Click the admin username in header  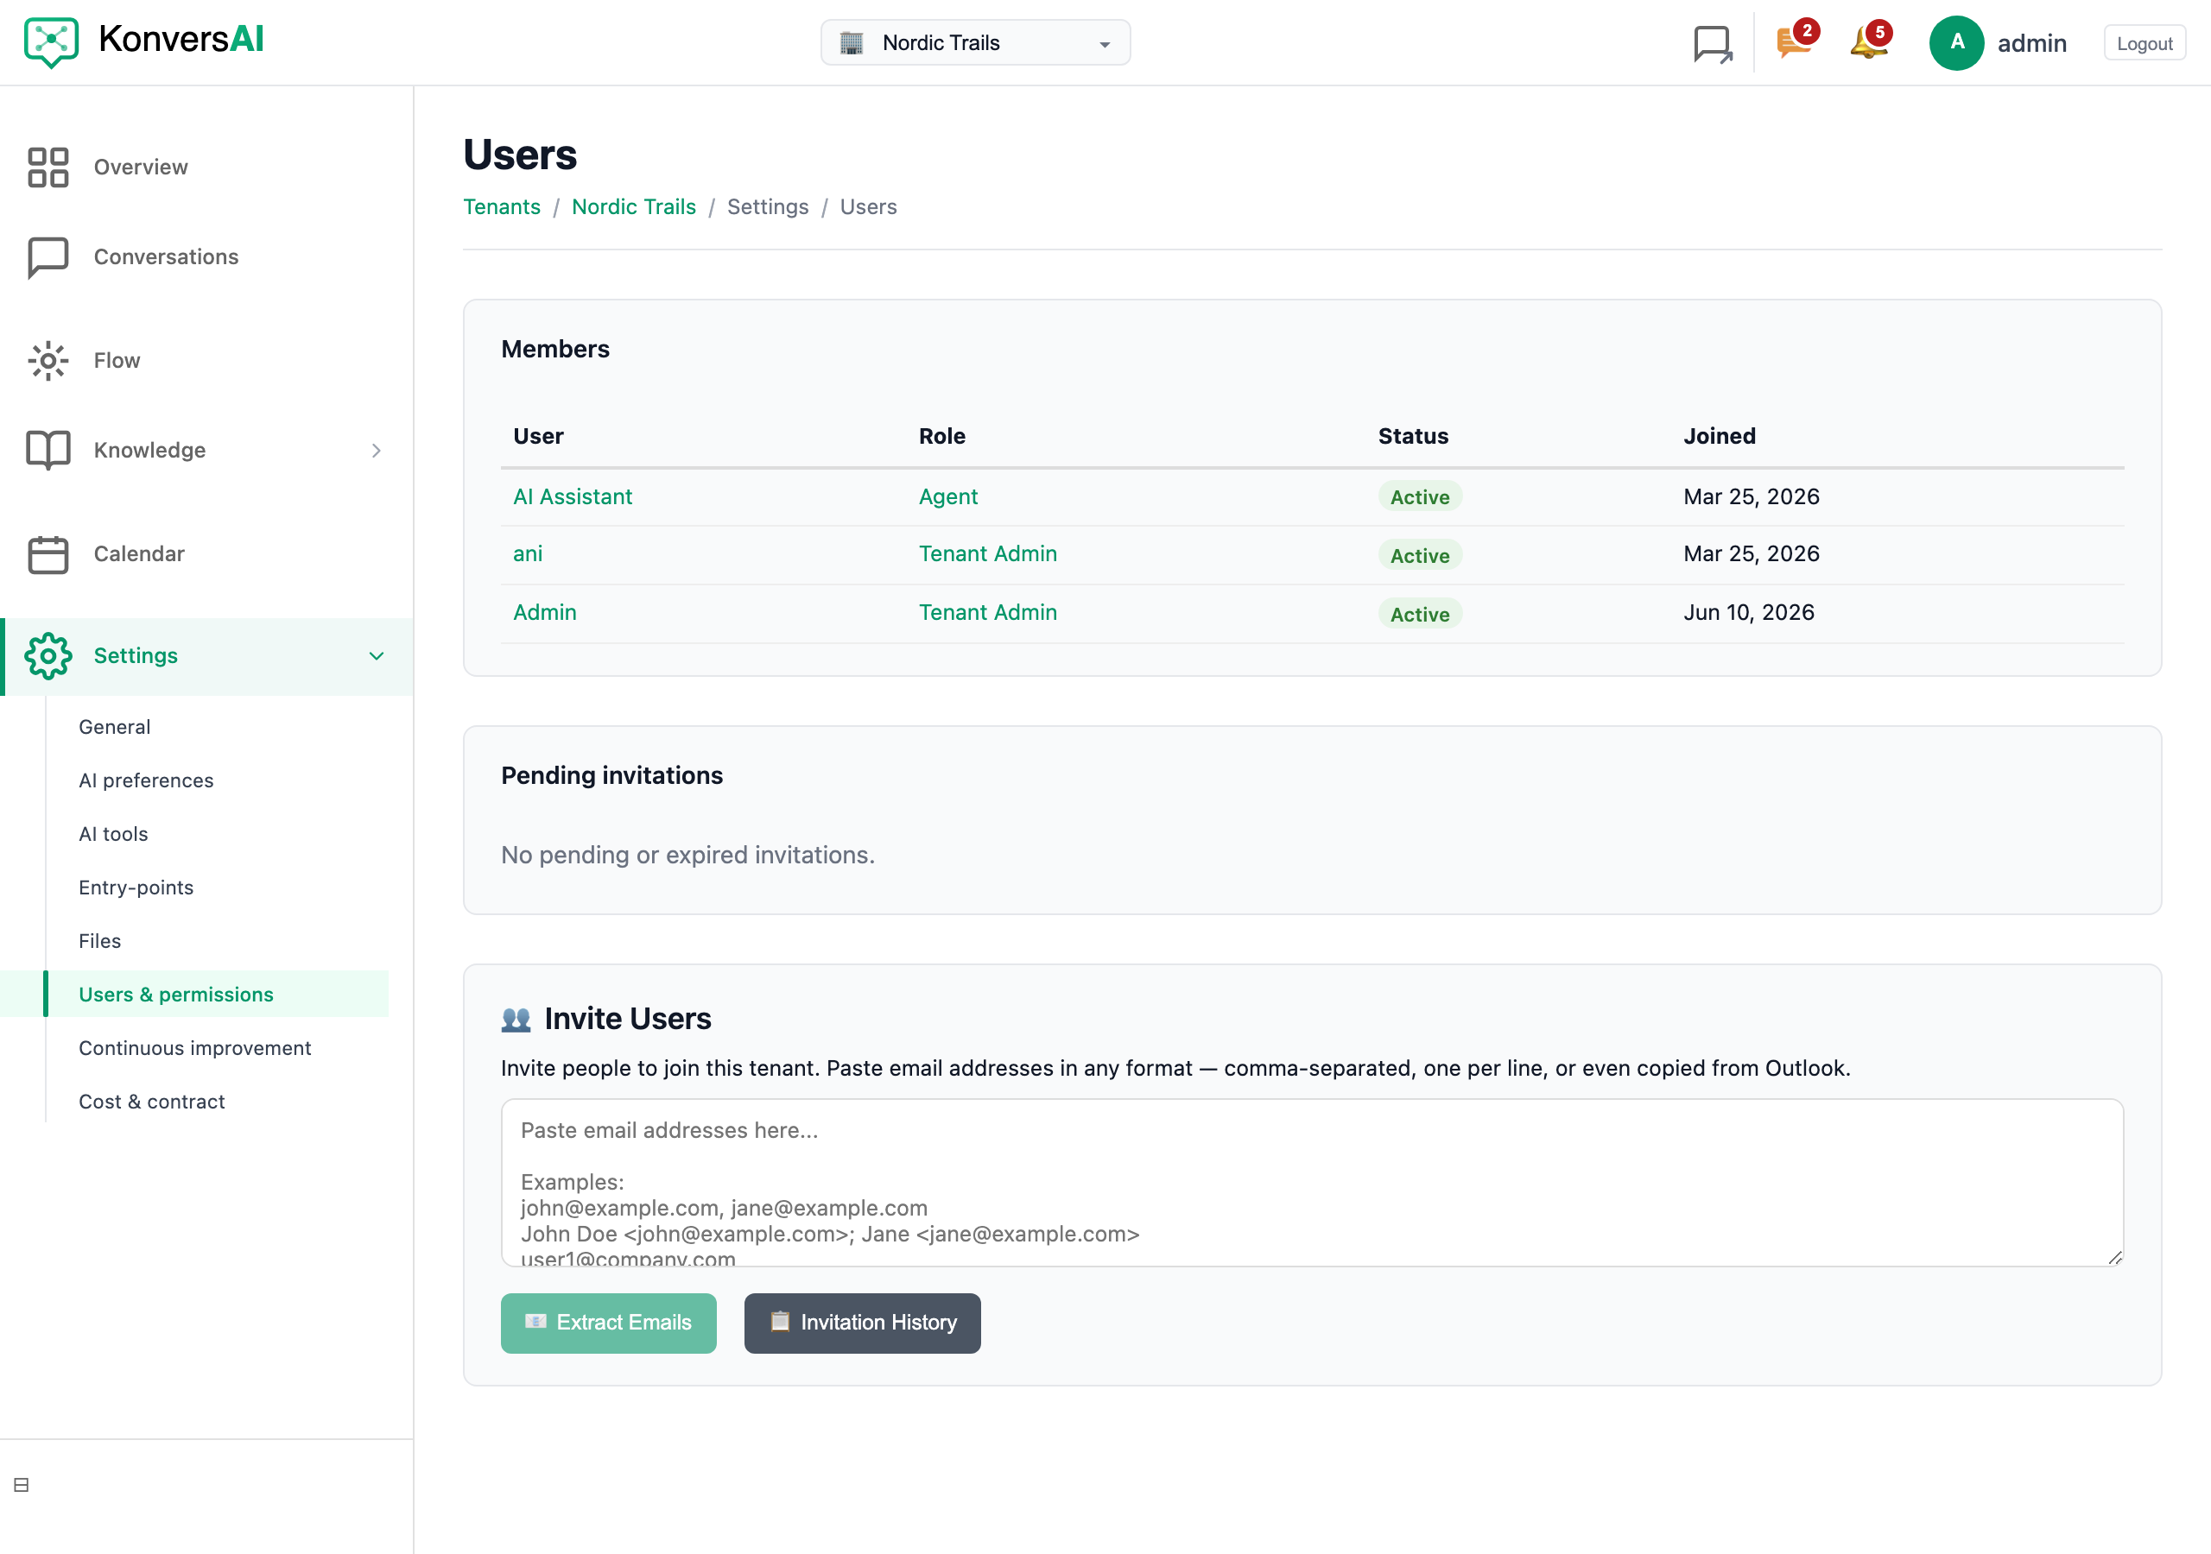2032,43
